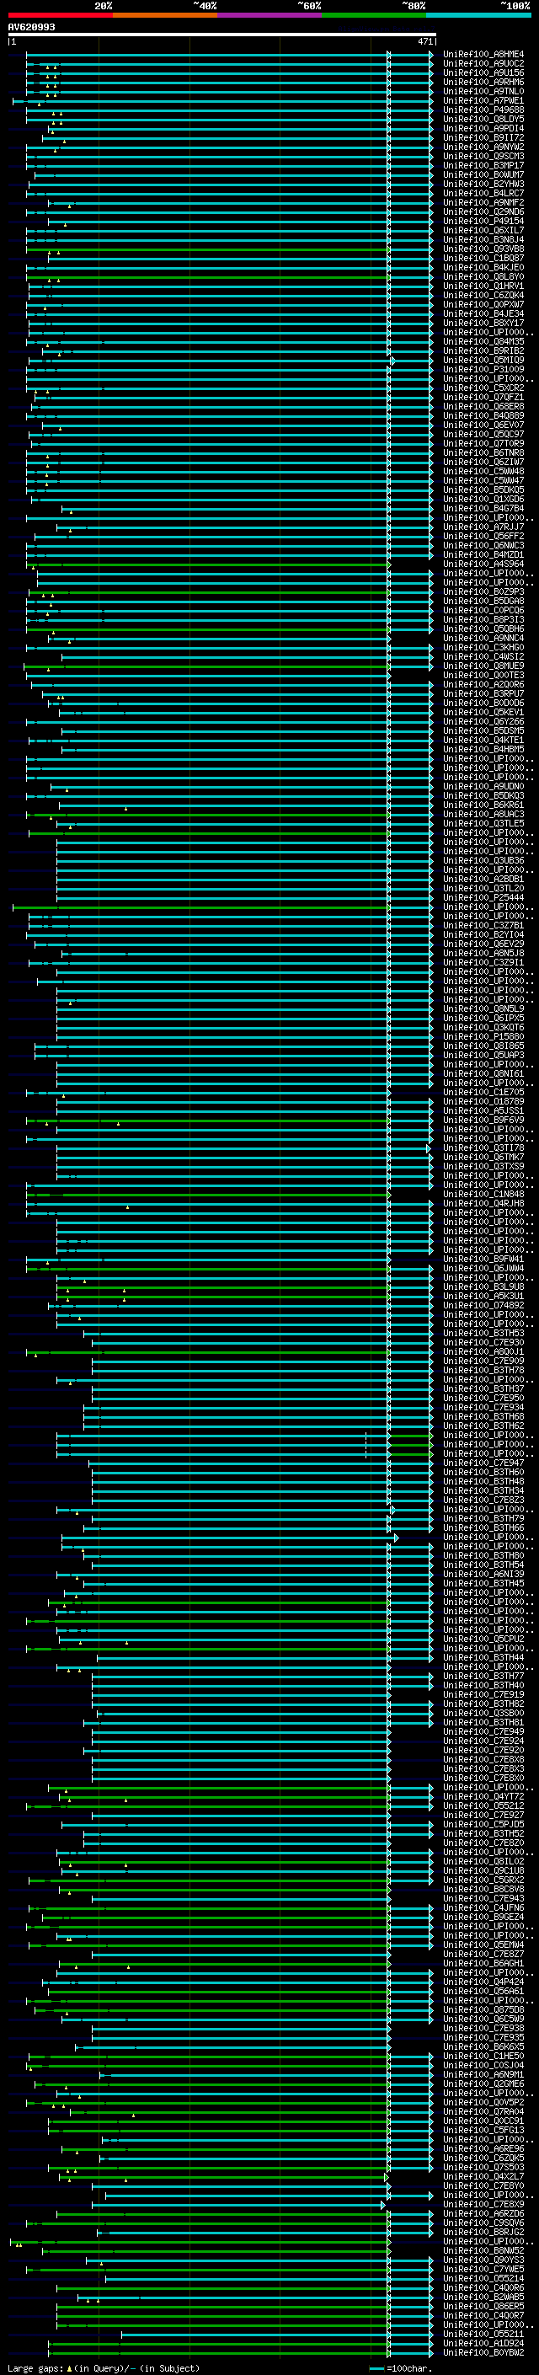Select hit label UniRef100_A4S964
The image size is (539, 2375).
[483, 564]
